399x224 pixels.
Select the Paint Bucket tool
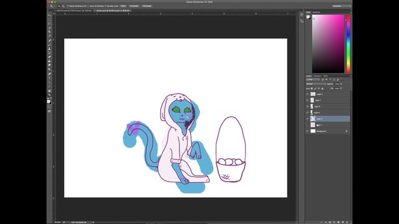pyautogui.click(x=49, y=61)
